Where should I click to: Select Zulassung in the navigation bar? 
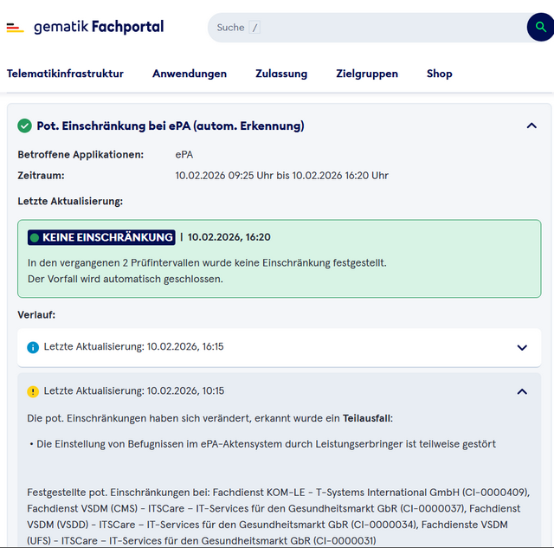[281, 74]
